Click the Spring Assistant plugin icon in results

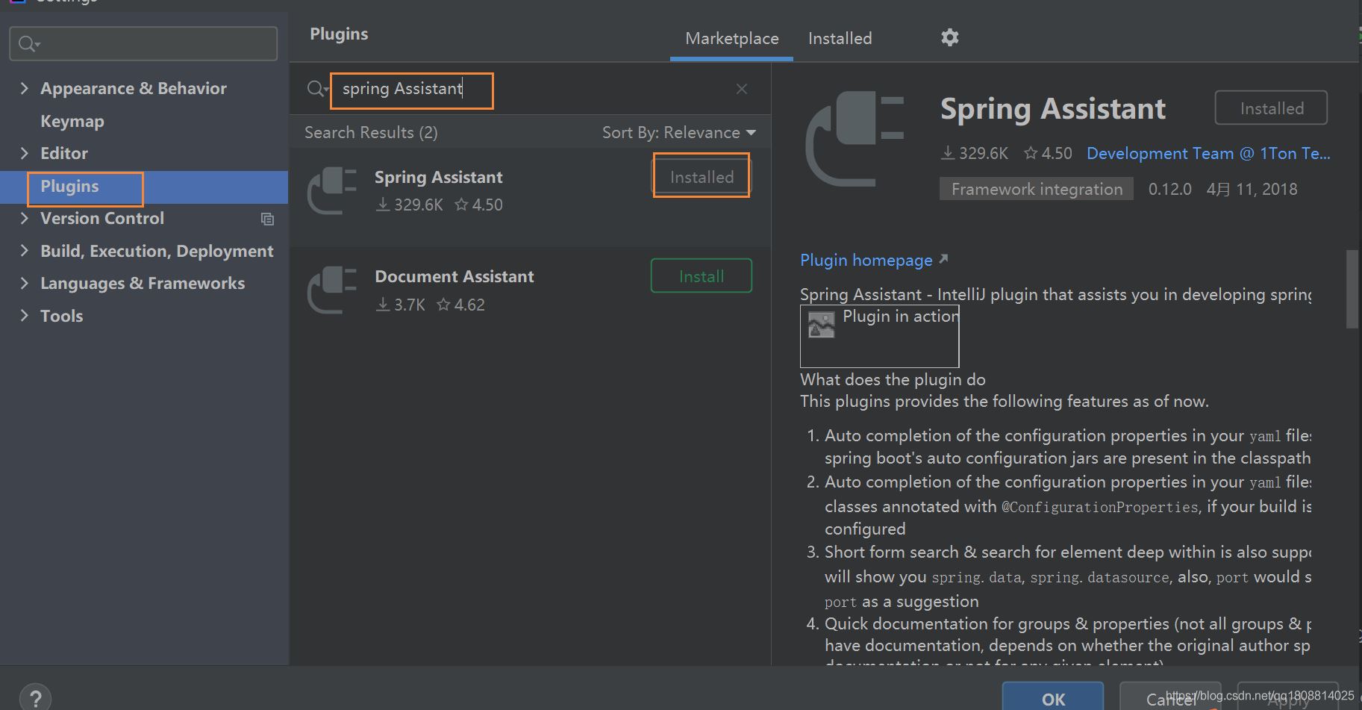point(331,190)
